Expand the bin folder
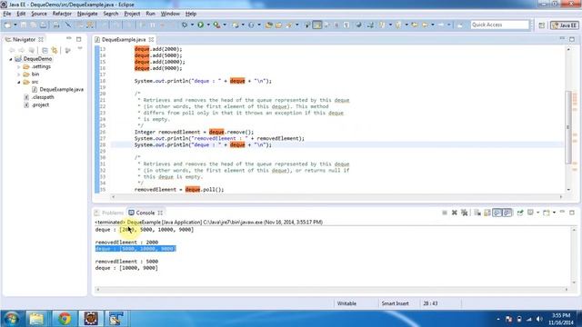The width and height of the screenshot is (582, 327). pos(18,74)
